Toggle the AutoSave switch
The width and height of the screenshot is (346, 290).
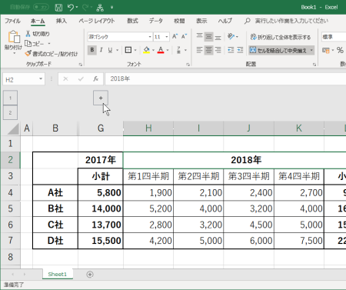[41, 7]
